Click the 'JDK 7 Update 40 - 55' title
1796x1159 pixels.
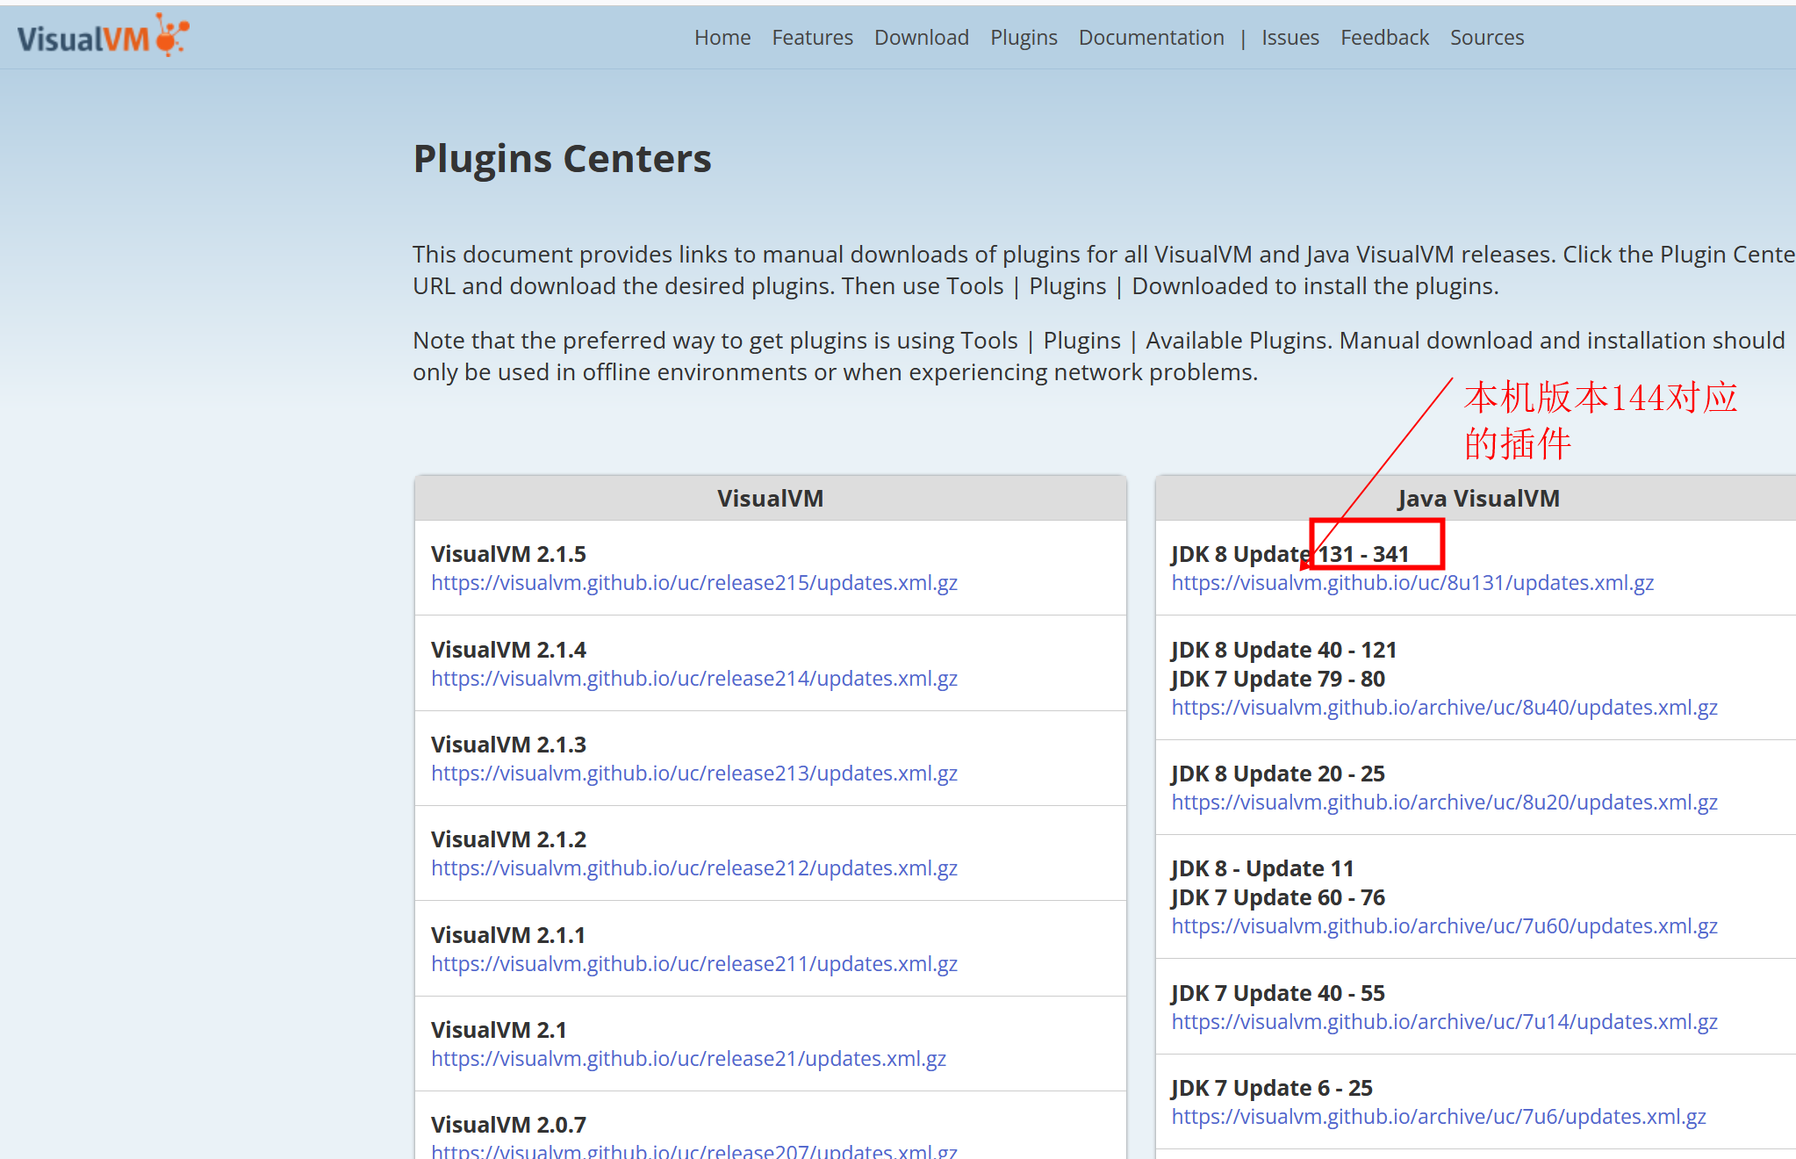[x=1277, y=993]
